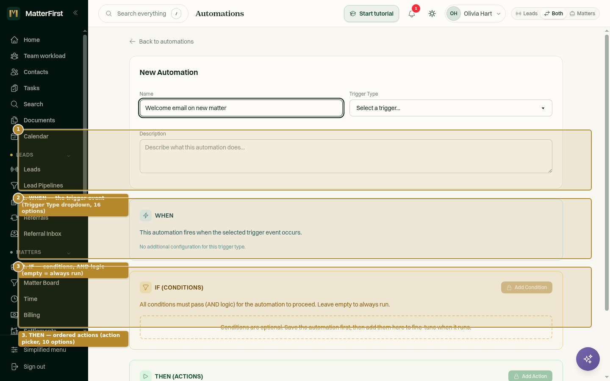Click the Start tutorial button
The image size is (610, 381).
tap(372, 14)
